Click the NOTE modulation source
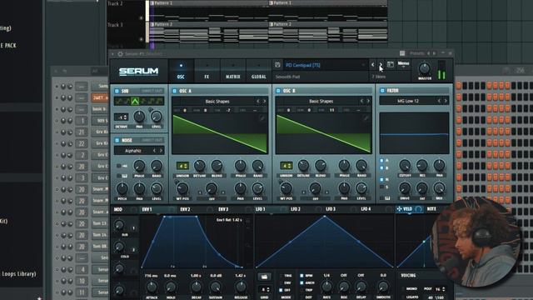 431,209
